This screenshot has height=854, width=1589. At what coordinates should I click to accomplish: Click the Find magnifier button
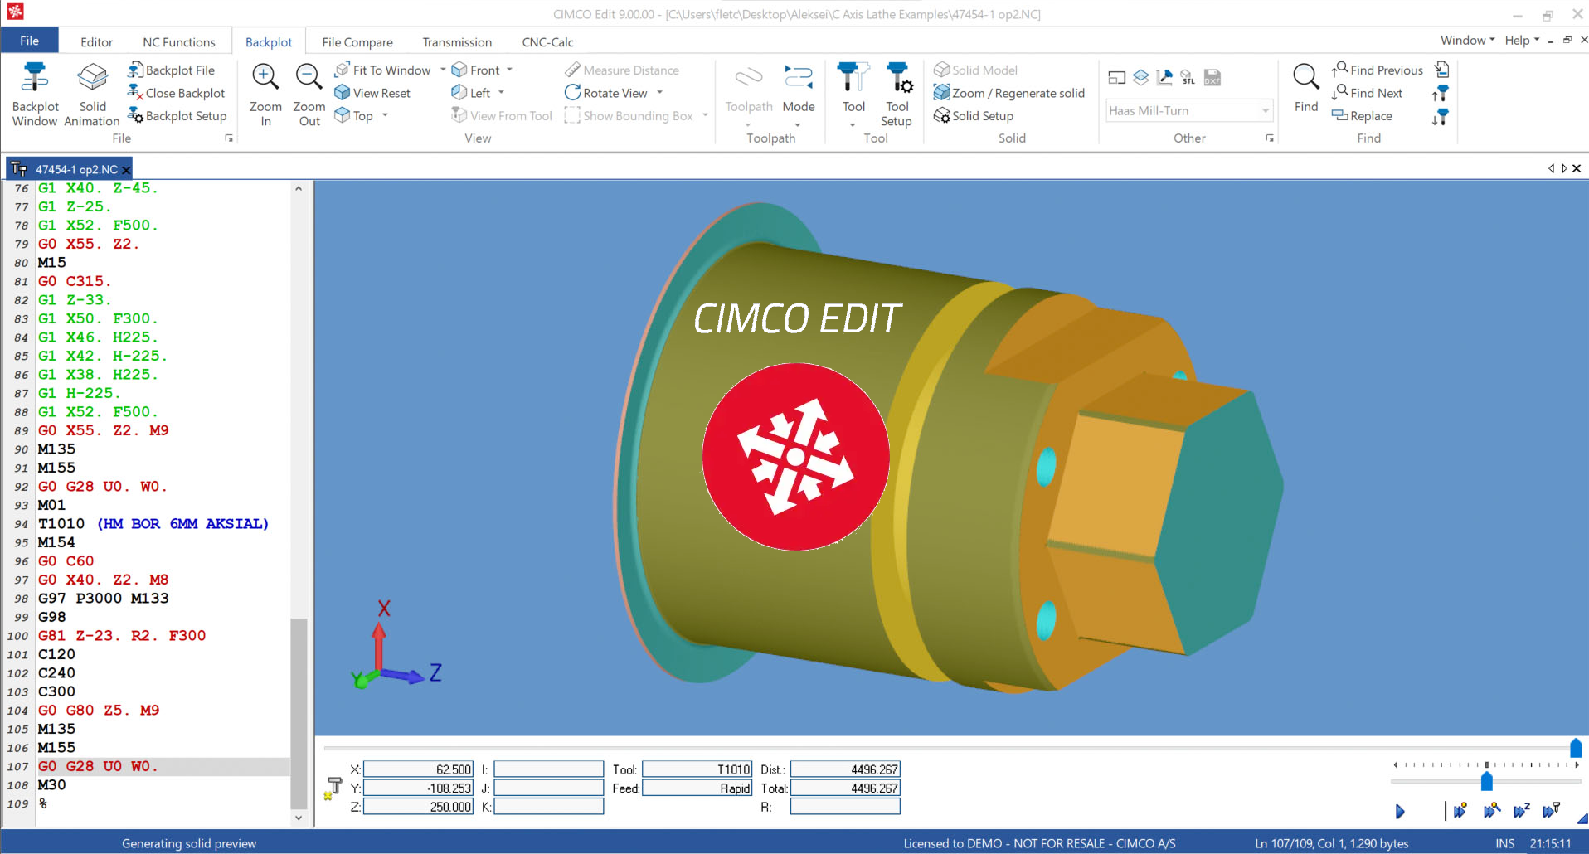[x=1306, y=88]
